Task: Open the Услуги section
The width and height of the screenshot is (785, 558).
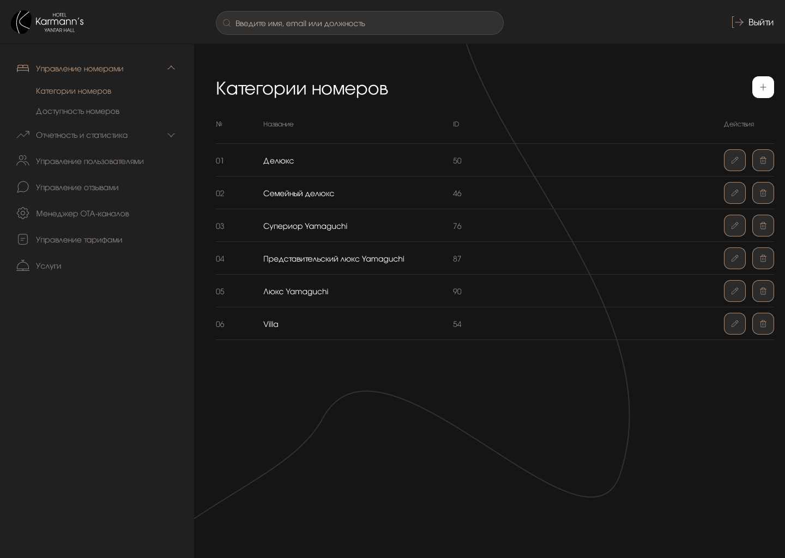Action: 49,266
